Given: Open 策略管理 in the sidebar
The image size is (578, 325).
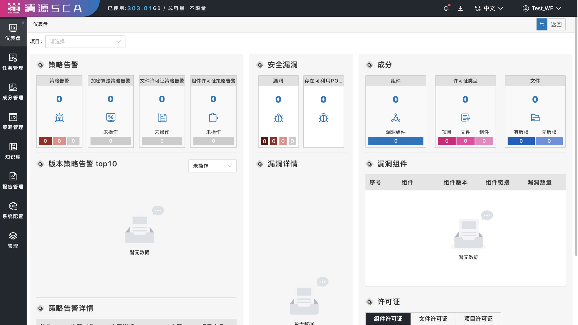Looking at the screenshot, I should point(13,121).
